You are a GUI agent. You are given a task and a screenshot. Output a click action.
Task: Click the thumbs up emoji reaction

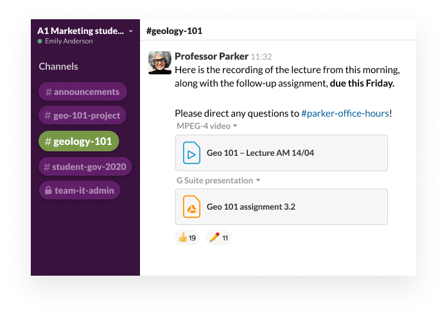[187, 238]
